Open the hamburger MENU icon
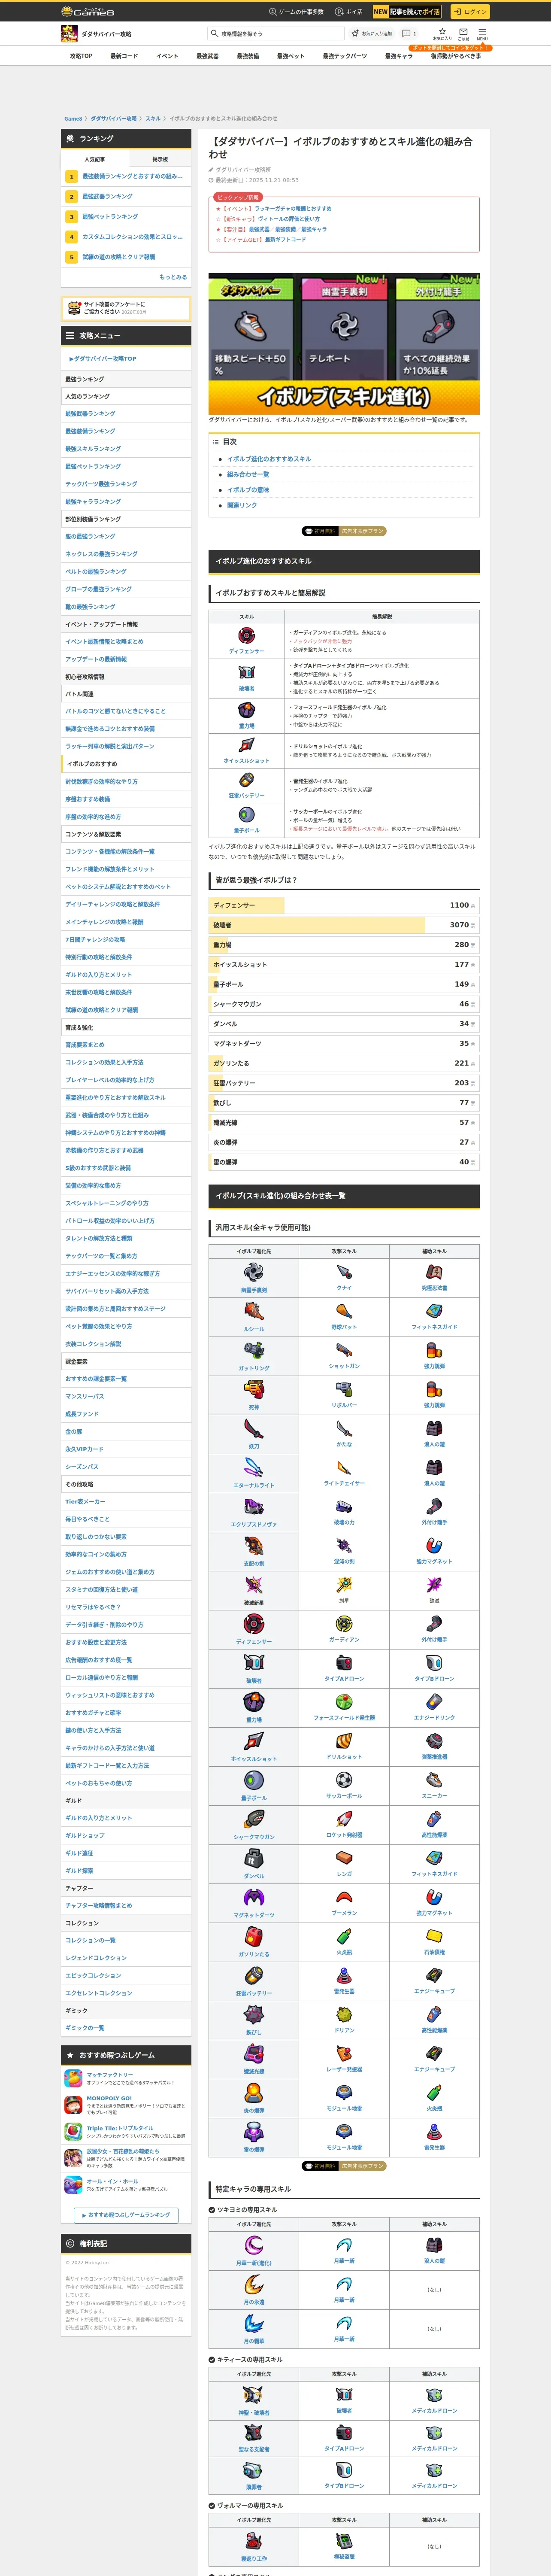 [x=481, y=33]
